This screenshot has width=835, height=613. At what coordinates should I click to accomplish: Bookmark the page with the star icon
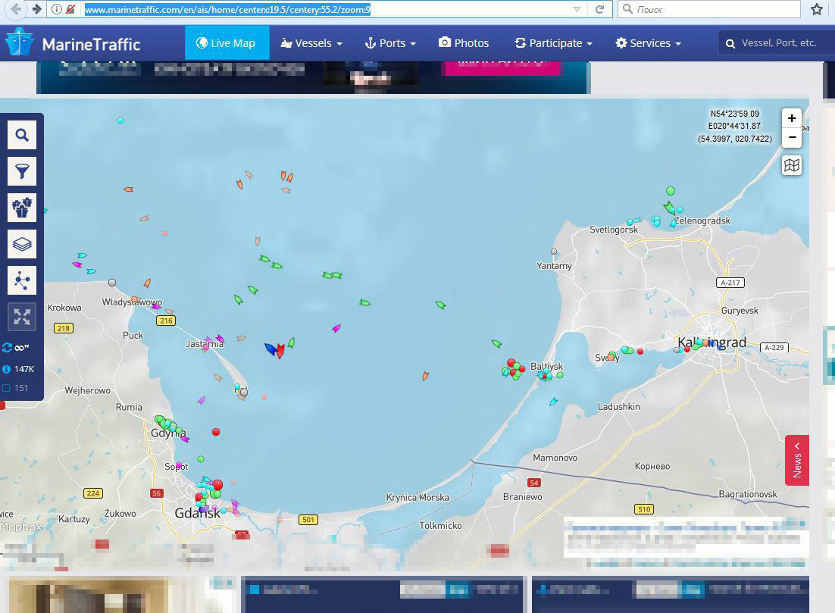817,10
